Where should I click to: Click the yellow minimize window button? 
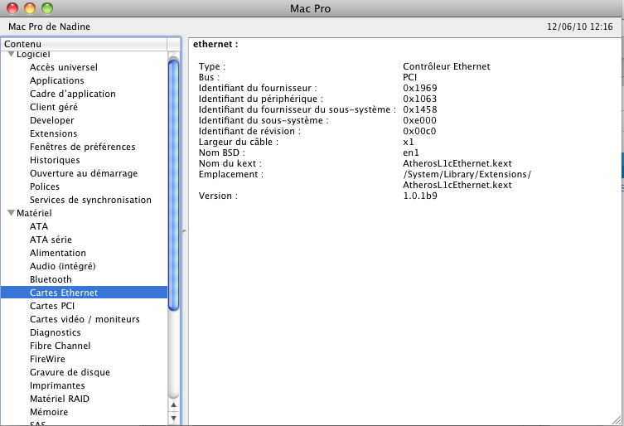tap(30, 8)
